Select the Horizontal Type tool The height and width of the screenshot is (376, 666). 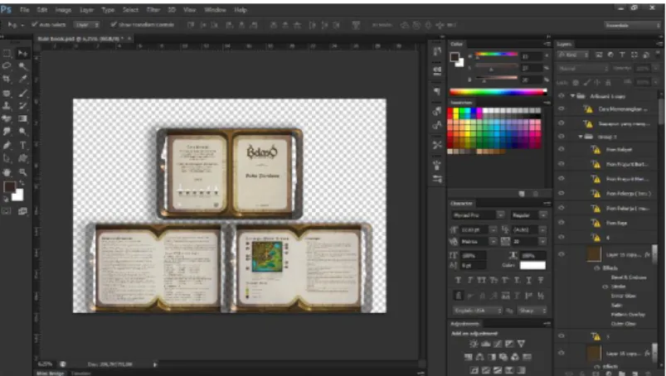click(22, 146)
